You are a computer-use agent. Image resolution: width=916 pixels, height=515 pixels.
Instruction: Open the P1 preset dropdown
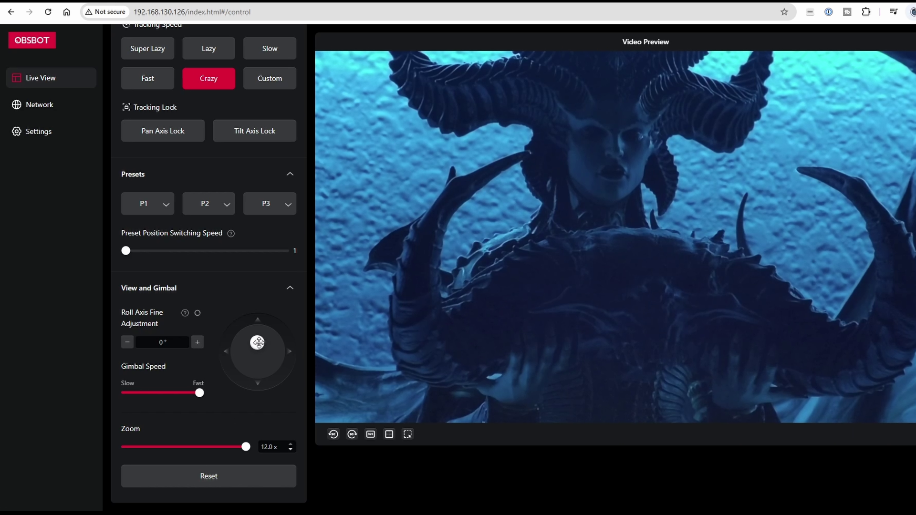click(166, 204)
